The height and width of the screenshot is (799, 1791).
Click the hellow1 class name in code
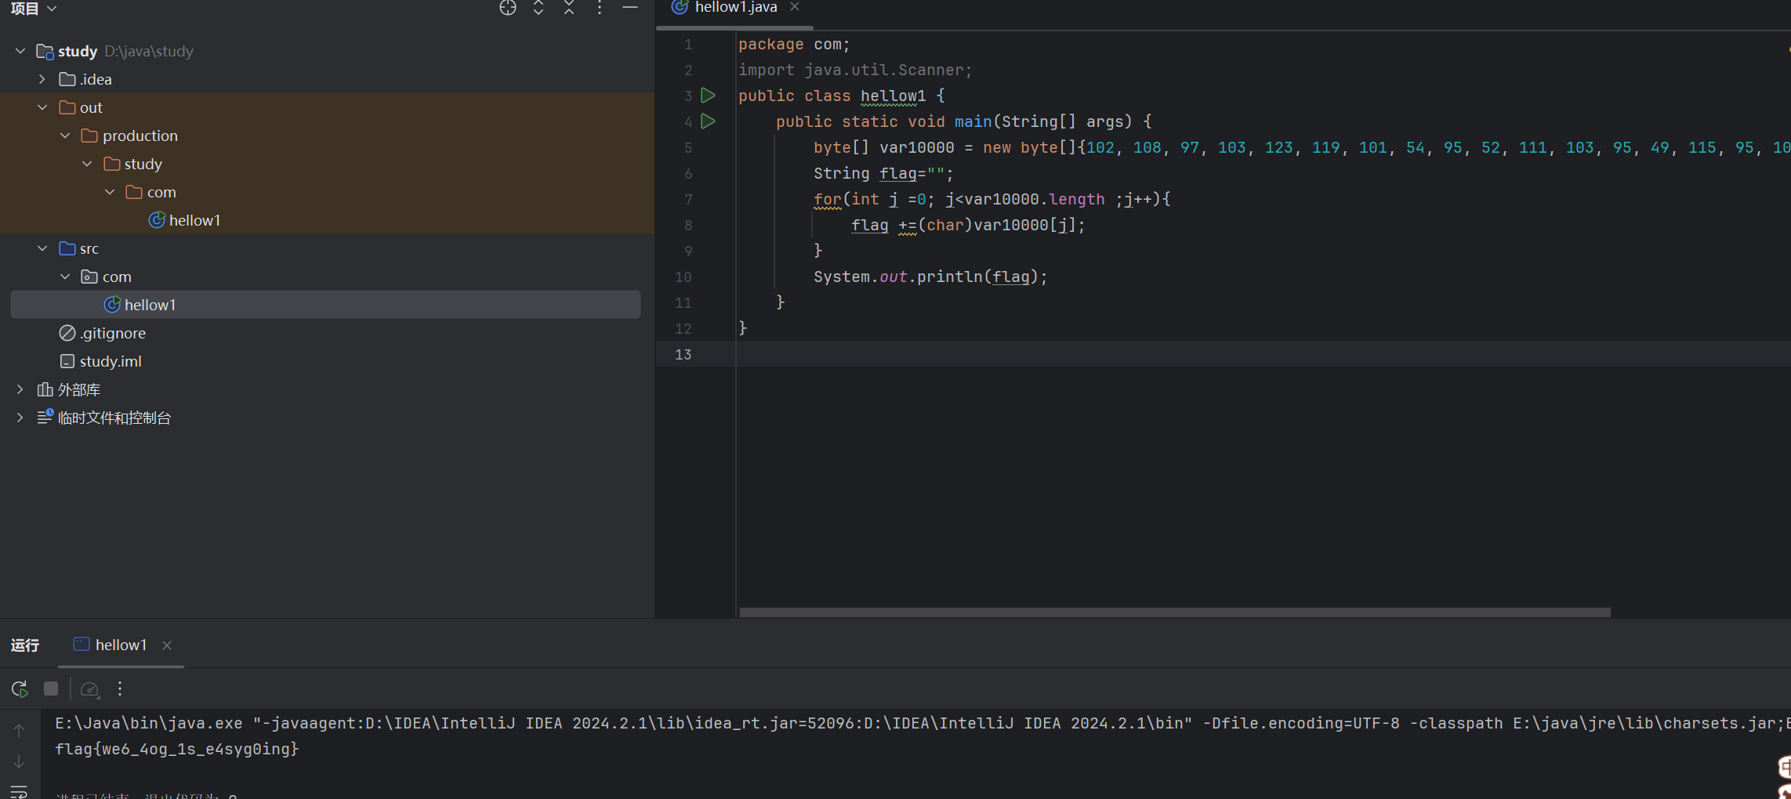893,96
